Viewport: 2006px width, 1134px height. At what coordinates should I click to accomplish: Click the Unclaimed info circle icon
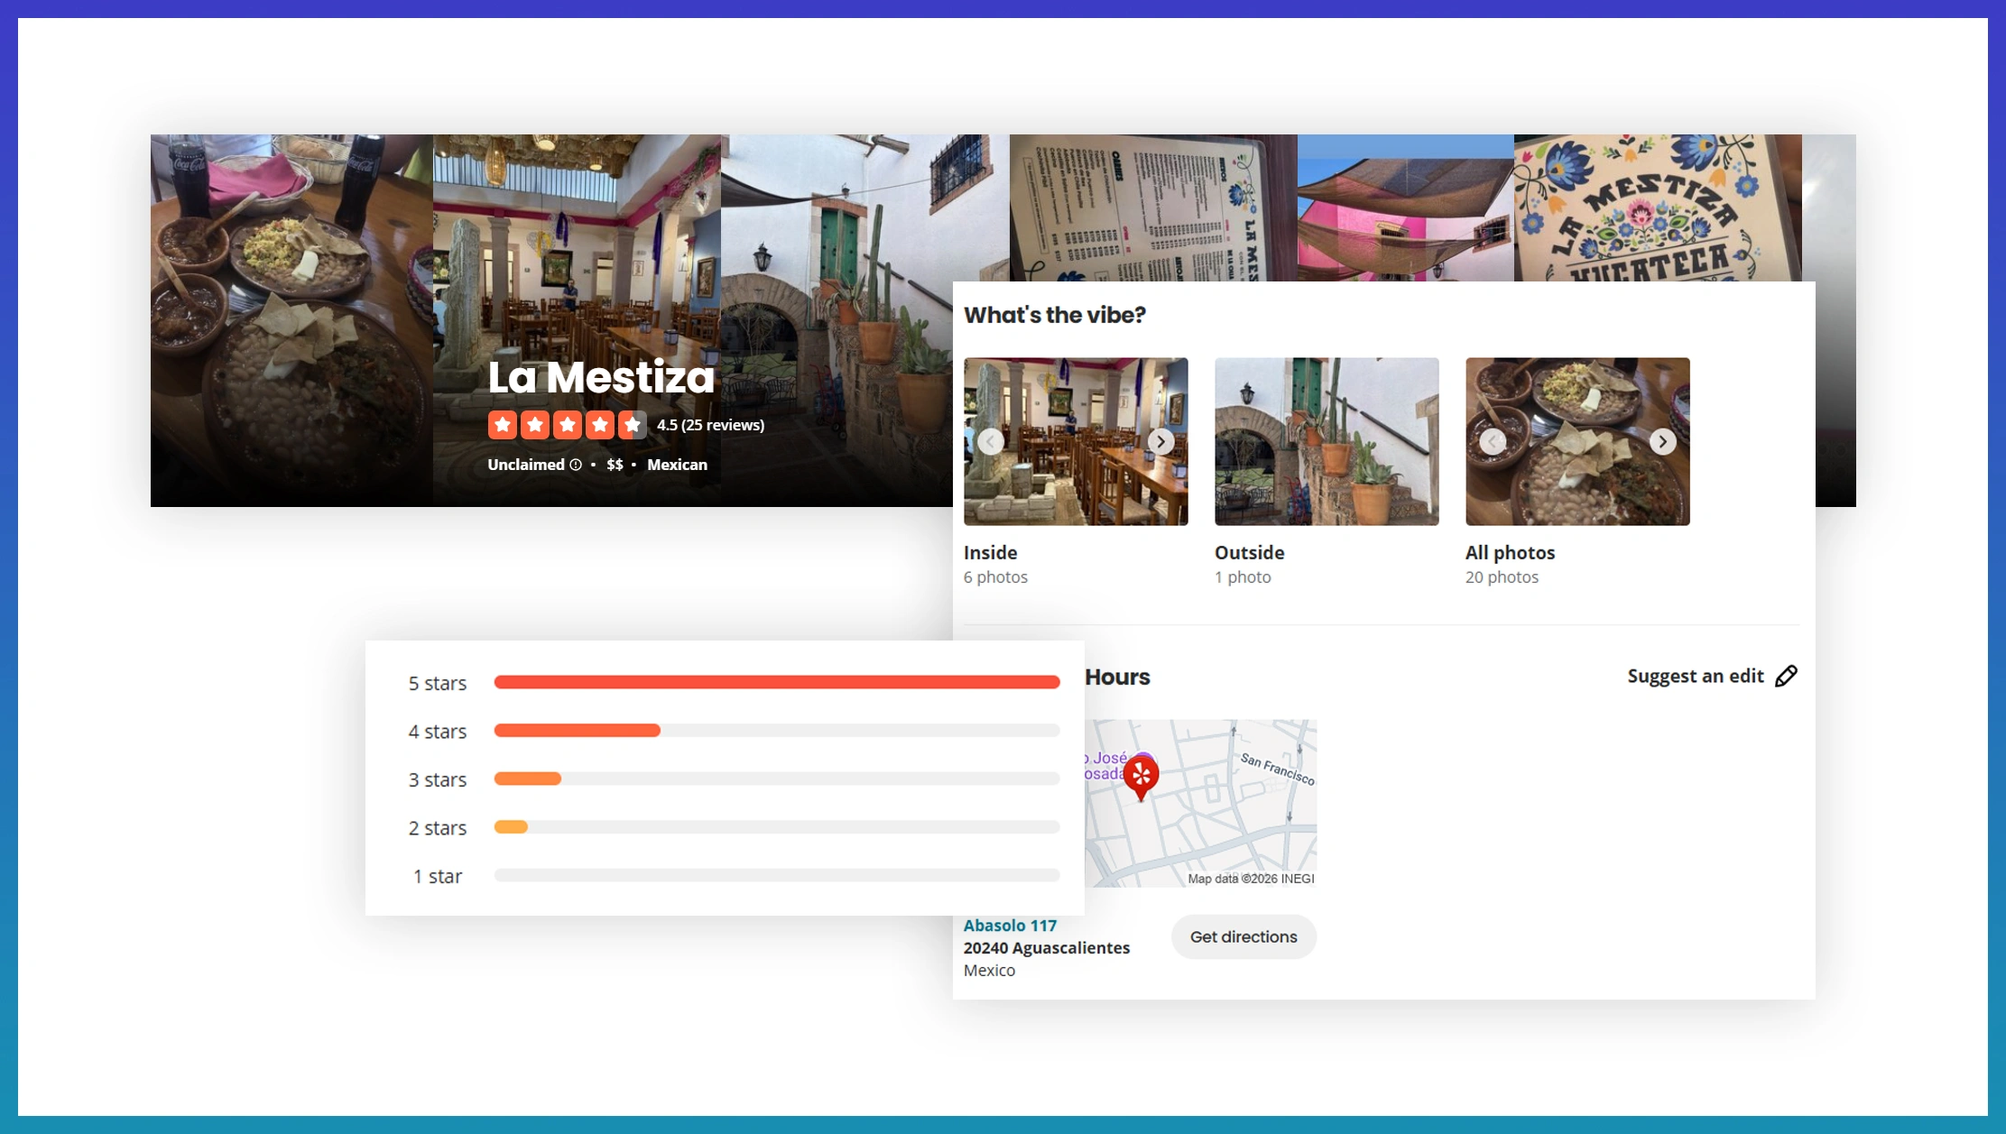click(576, 465)
